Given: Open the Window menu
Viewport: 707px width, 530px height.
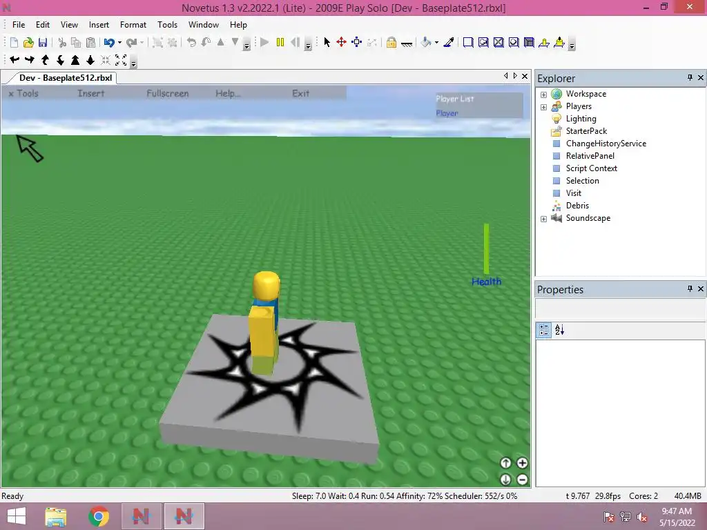Looking at the screenshot, I should click(x=204, y=25).
